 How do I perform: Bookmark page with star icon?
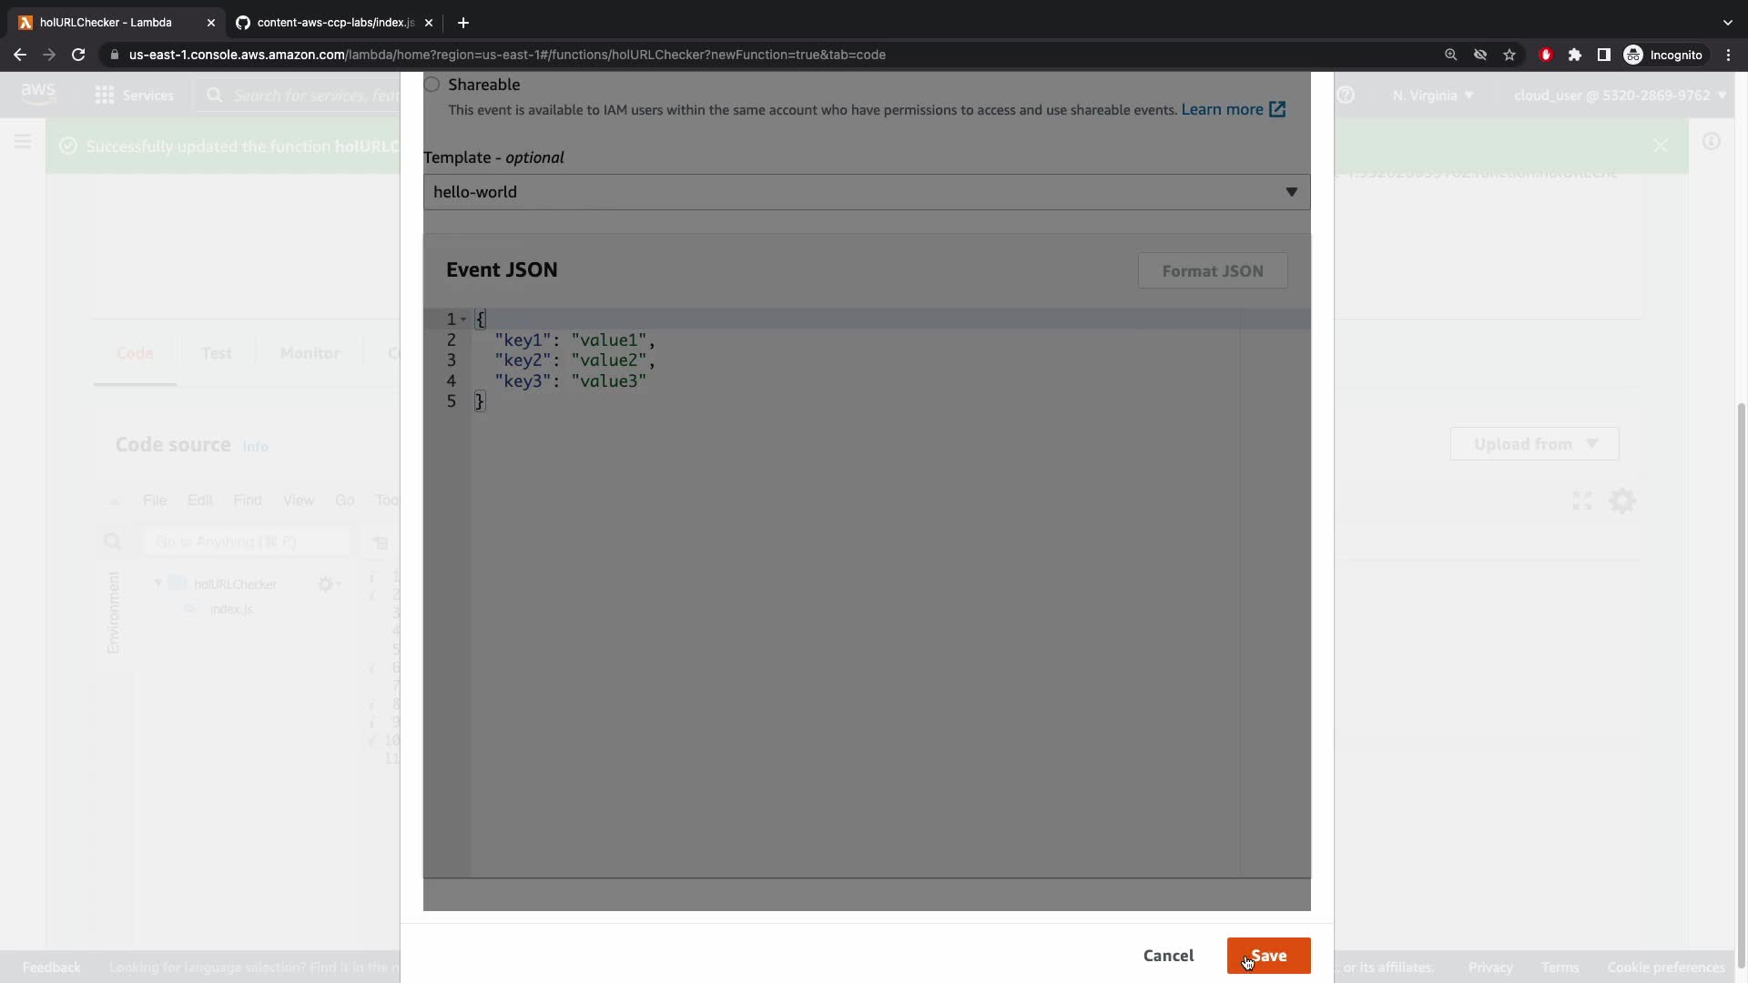[x=1509, y=55]
